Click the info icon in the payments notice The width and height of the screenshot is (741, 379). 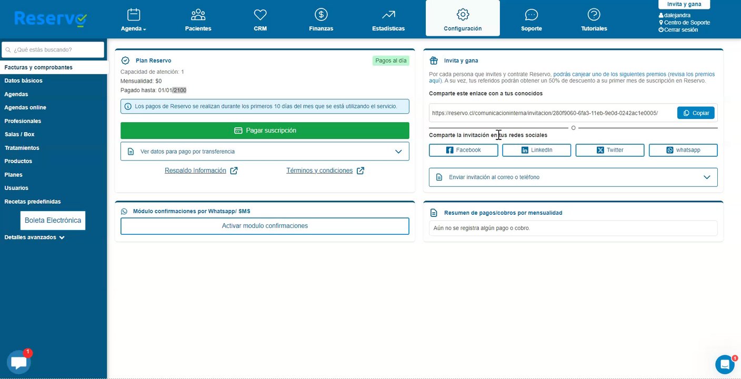(128, 106)
